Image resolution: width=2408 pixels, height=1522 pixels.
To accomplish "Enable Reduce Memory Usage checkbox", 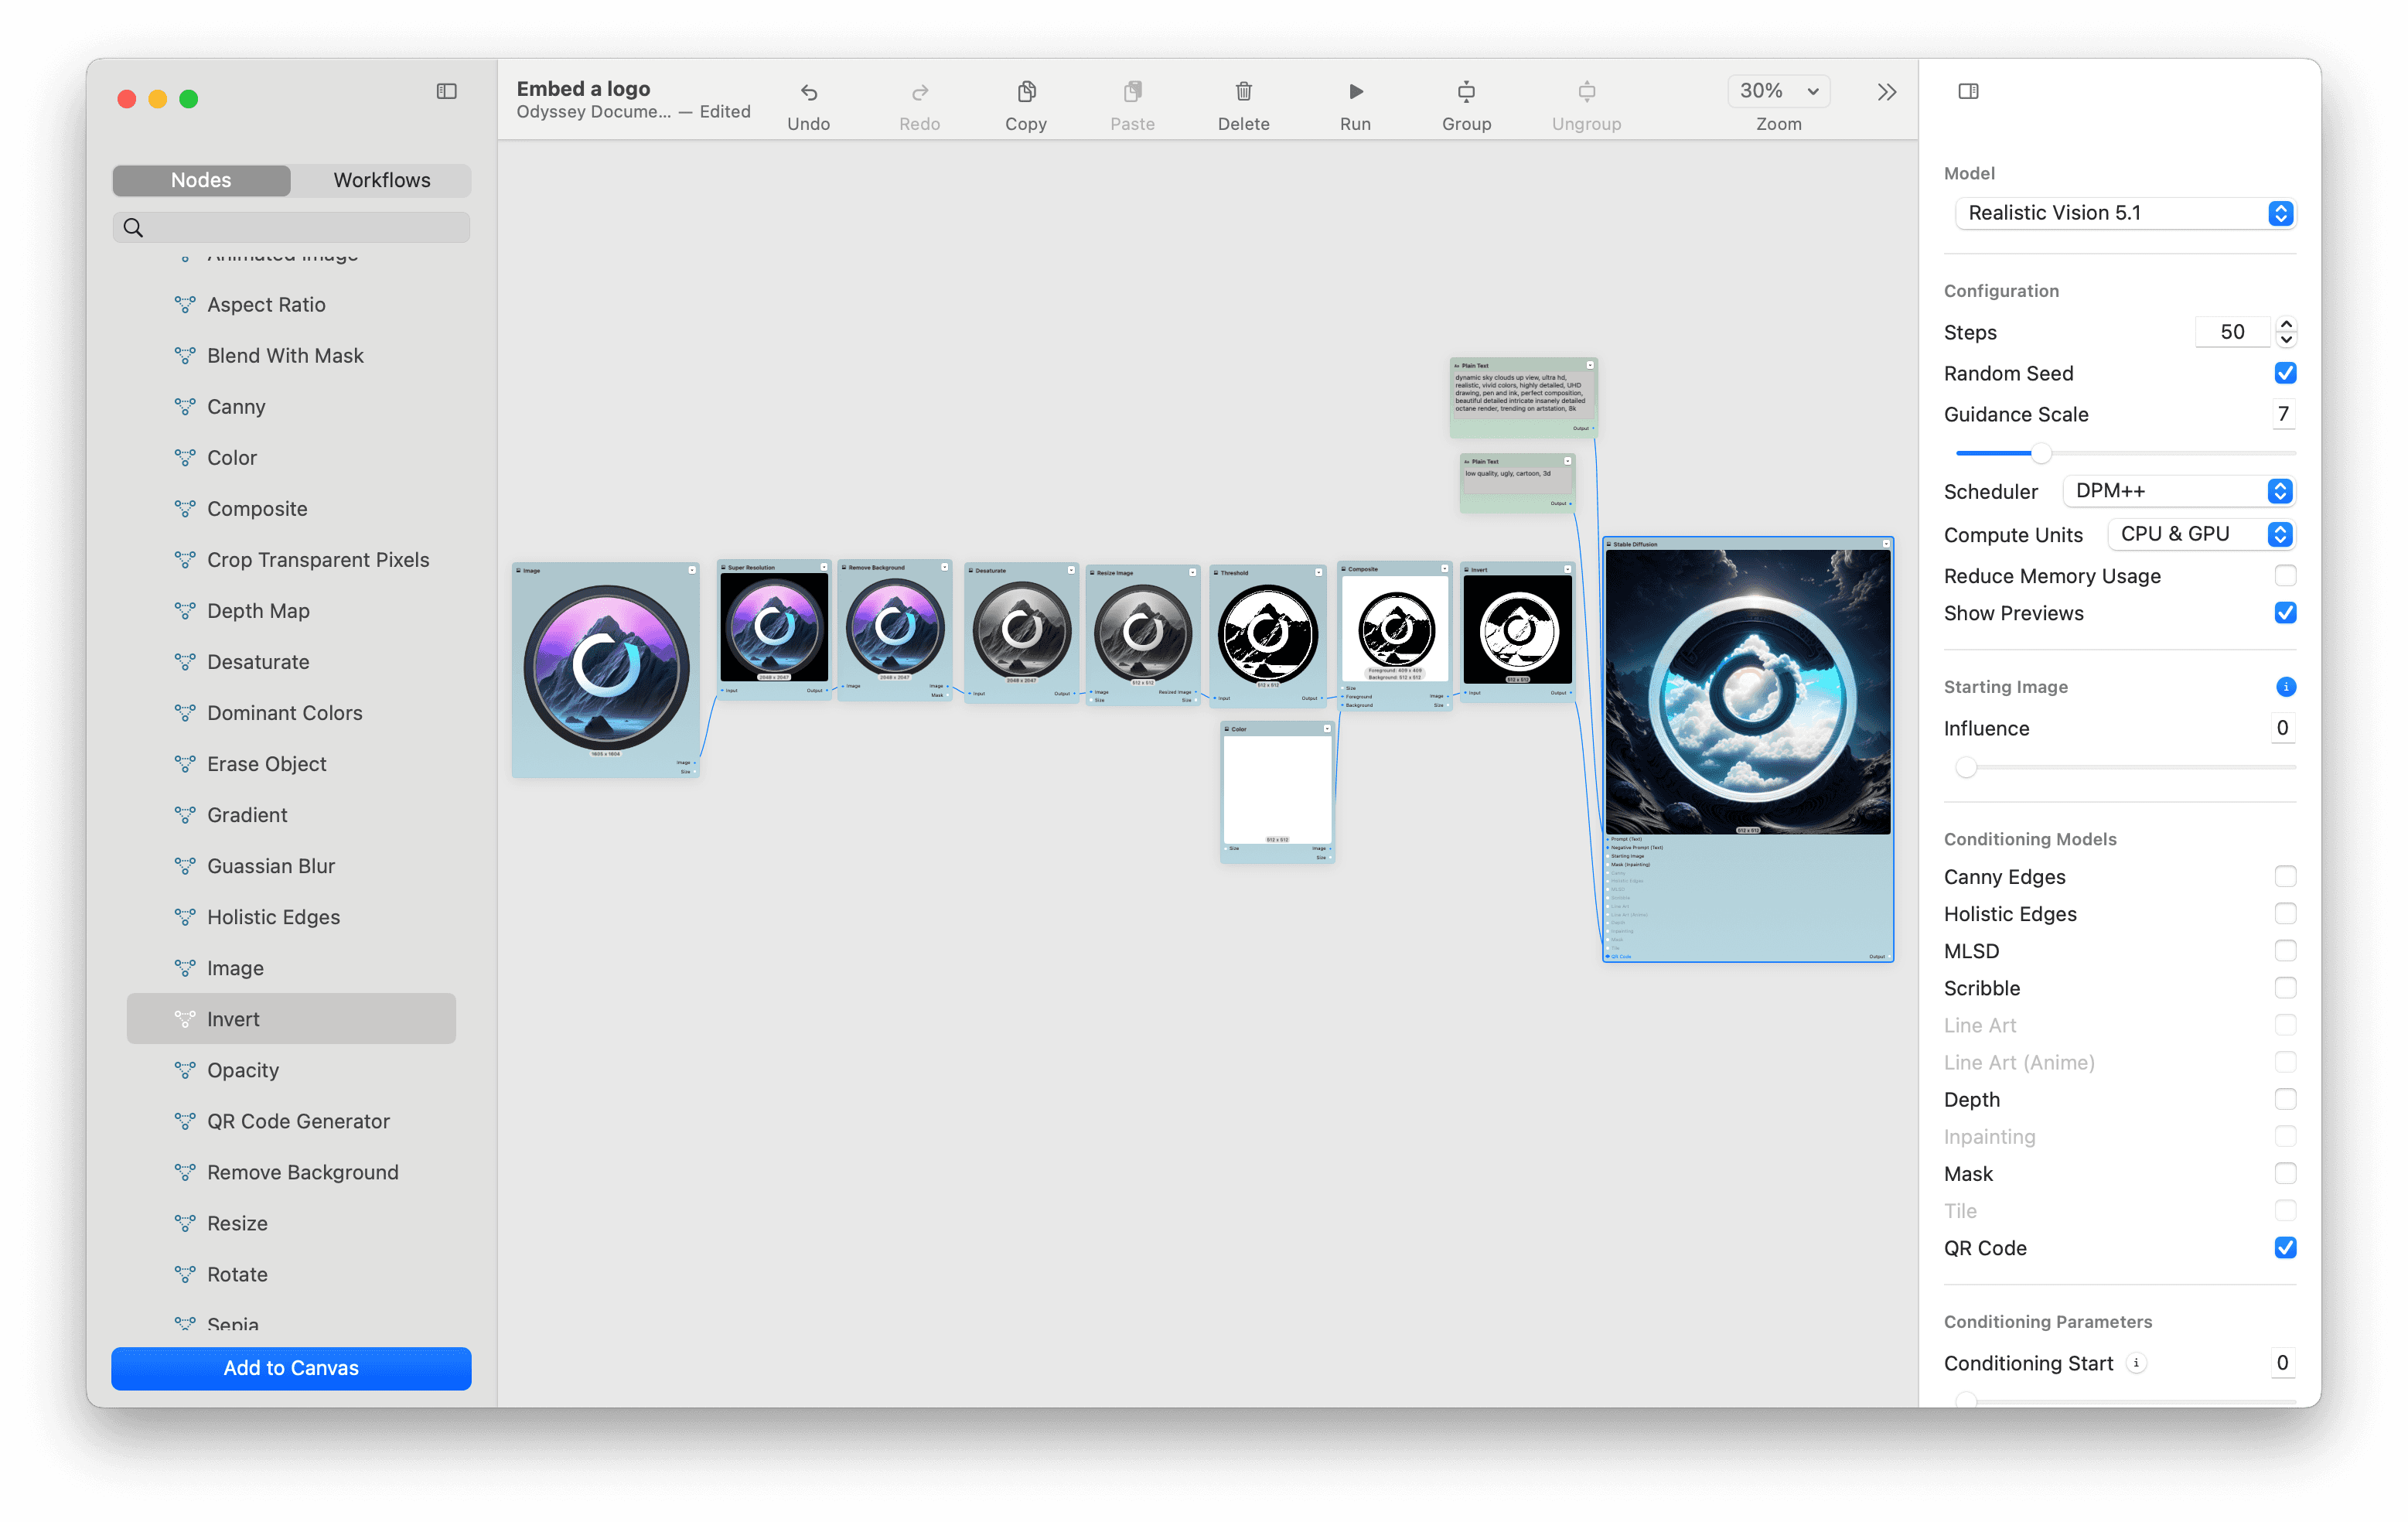I will [x=2284, y=576].
